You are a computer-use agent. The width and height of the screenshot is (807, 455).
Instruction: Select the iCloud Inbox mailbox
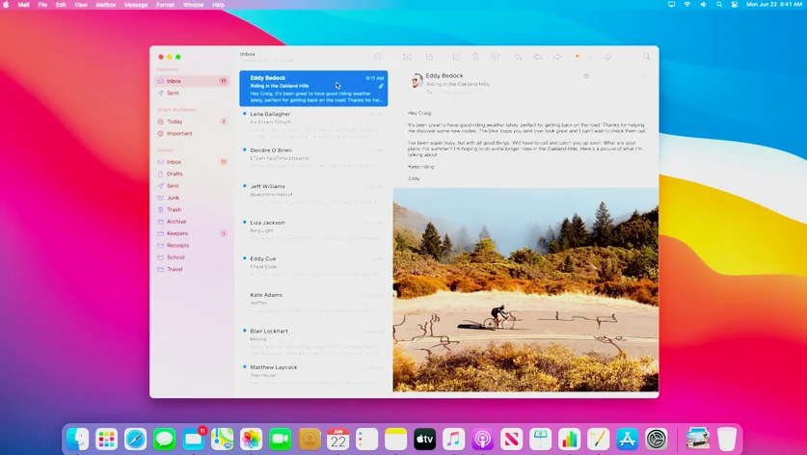point(192,162)
